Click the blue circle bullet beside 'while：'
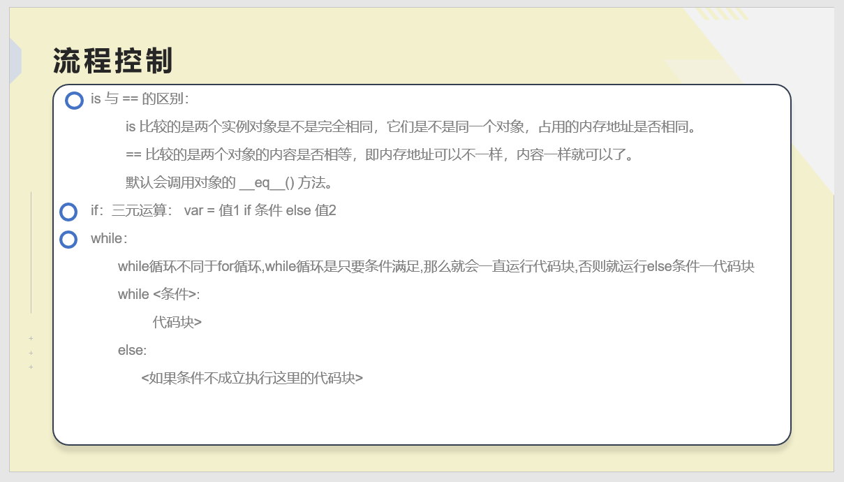The height and width of the screenshot is (482, 844). tap(68, 240)
